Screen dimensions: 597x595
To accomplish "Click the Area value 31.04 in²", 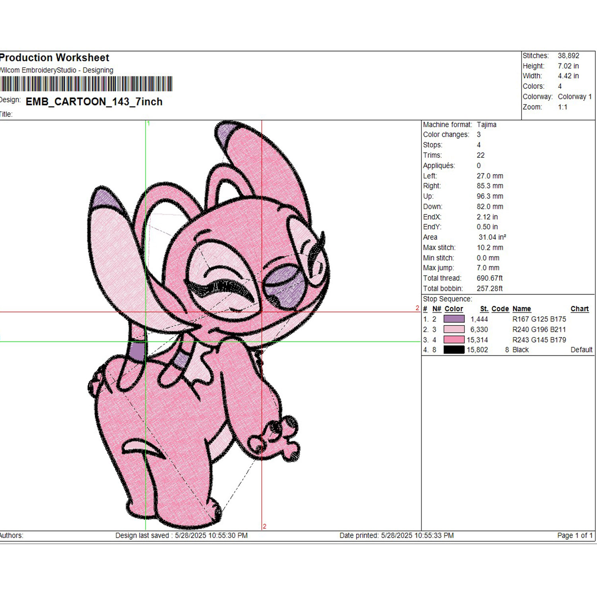I will (492, 237).
